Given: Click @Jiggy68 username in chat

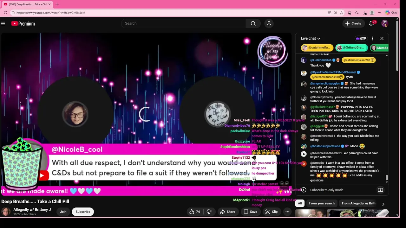Looking at the screenshot, I should tap(317, 126).
